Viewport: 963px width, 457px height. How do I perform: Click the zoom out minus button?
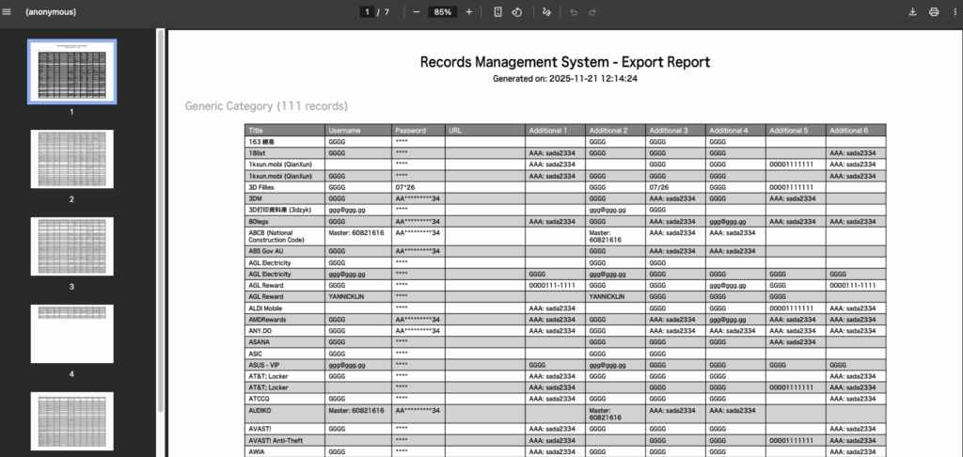tap(417, 12)
